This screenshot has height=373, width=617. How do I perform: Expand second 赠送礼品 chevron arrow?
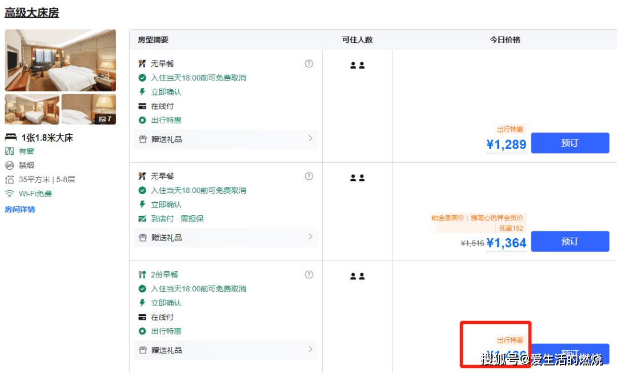[310, 236]
